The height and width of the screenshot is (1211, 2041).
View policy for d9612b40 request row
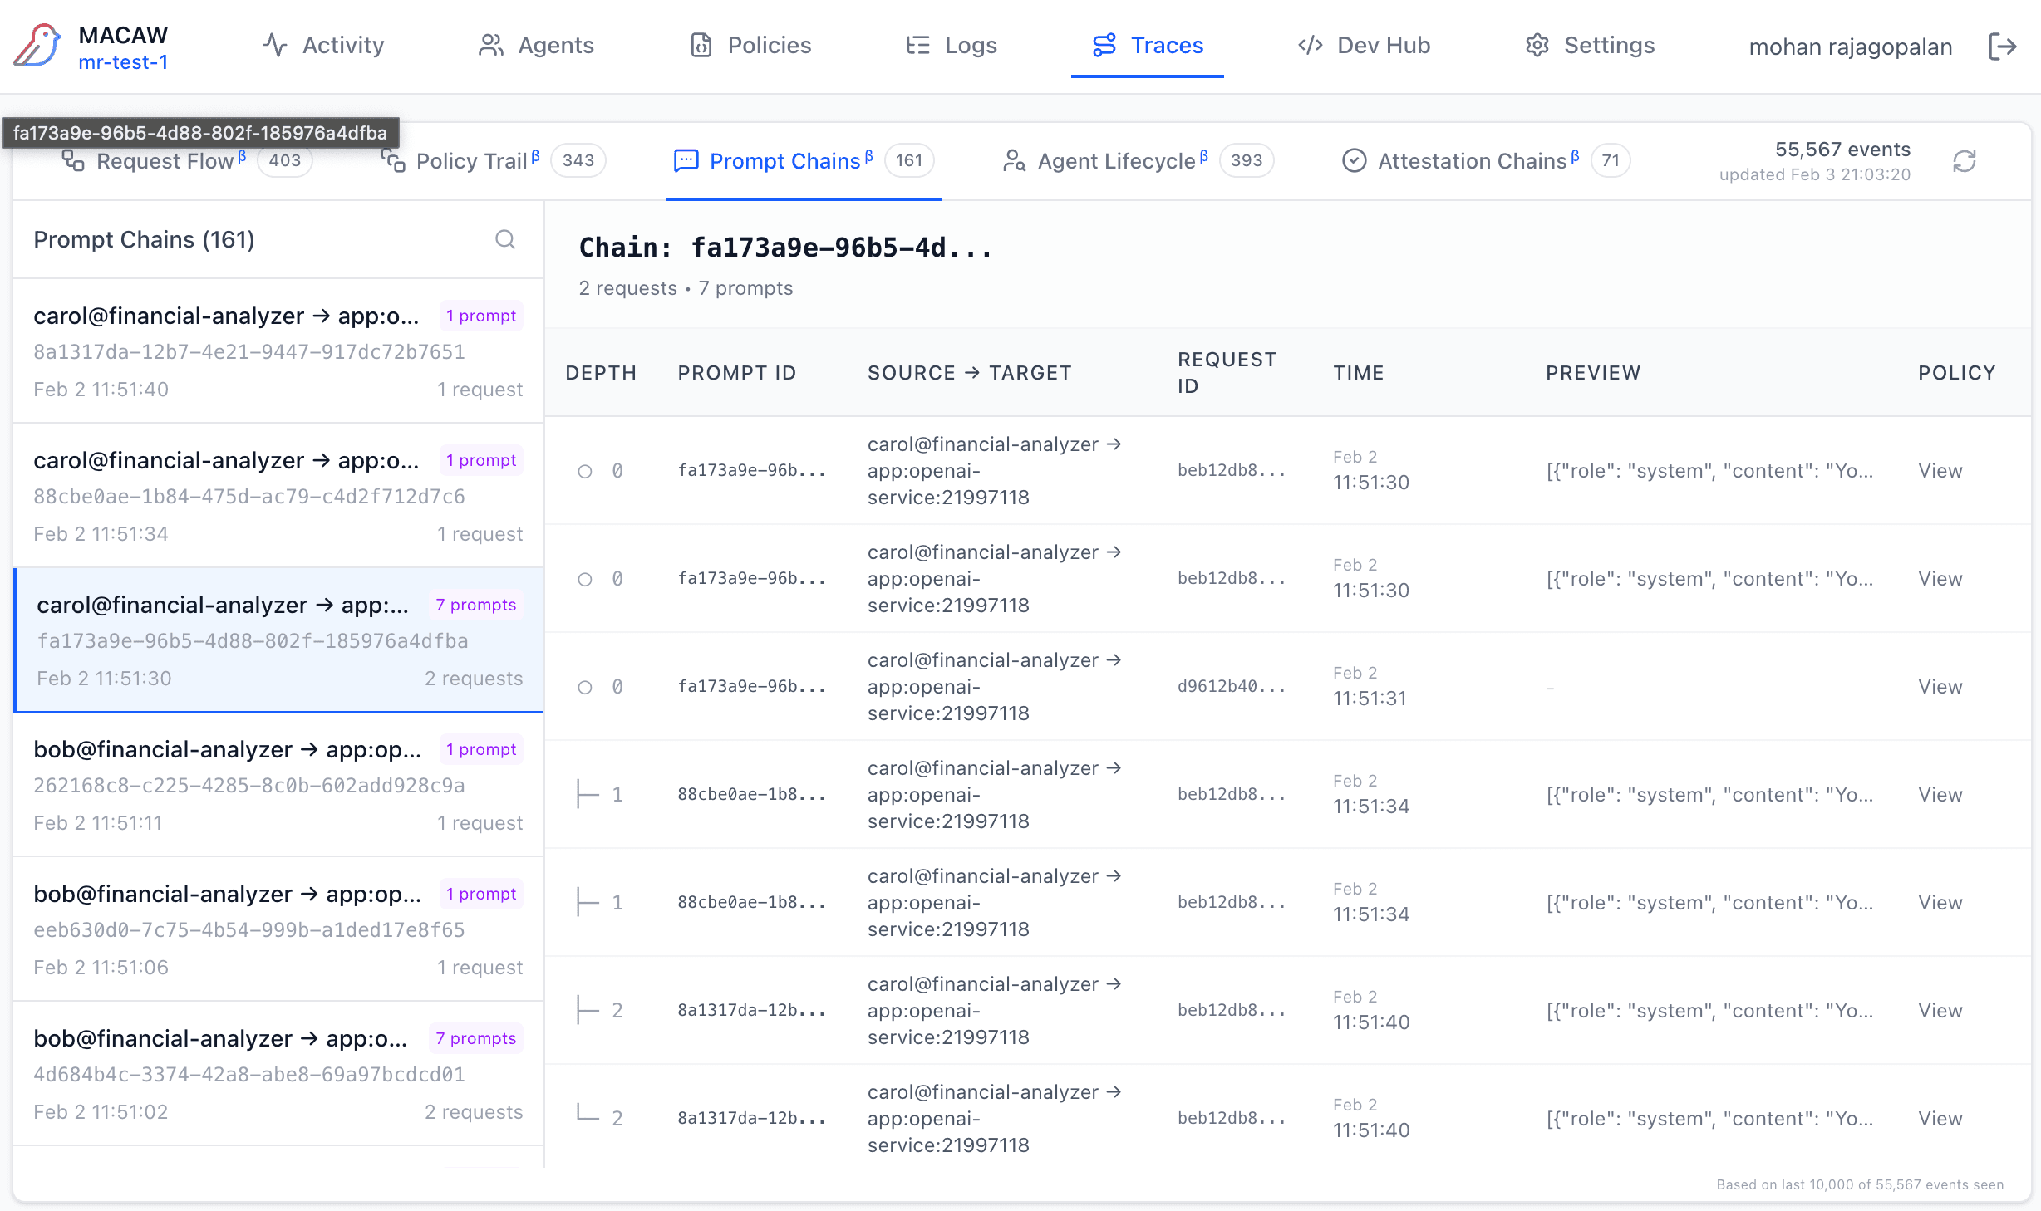(x=1940, y=687)
